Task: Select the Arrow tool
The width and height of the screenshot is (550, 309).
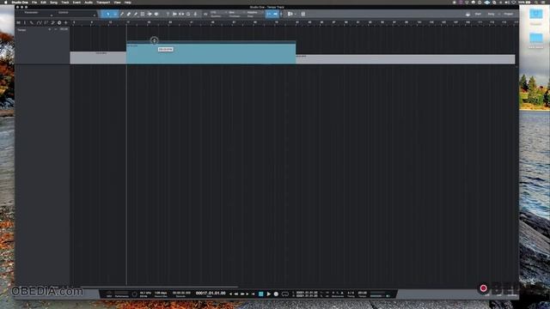Action: click(108, 14)
